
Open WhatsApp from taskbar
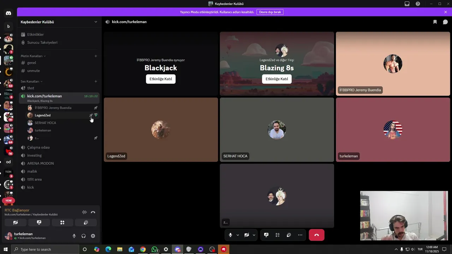154,249
